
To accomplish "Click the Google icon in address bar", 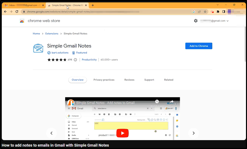I will [194, 12].
